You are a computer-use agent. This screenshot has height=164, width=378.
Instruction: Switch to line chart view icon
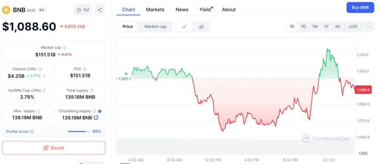click(184, 27)
